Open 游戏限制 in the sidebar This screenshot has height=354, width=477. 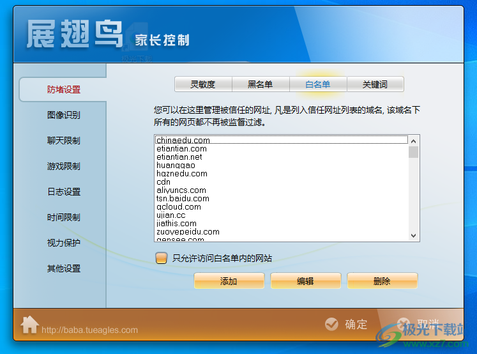[64, 166]
